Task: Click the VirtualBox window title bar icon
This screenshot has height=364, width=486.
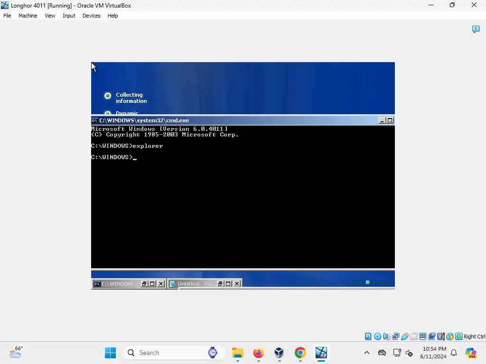Action: click(x=5, y=5)
